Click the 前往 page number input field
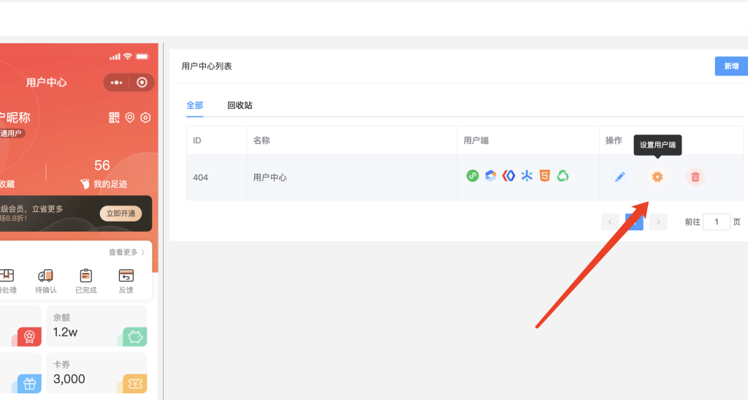The height and width of the screenshot is (400, 748). tap(717, 222)
